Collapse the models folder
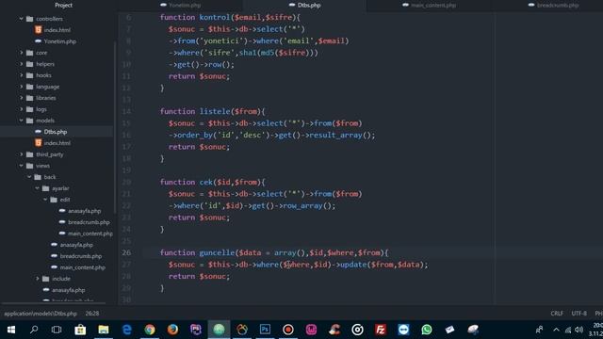Screen dimensions: 603x339 pyautogui.click(x=22, y=121)
